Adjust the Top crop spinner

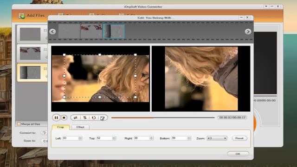pyautogui.click(x=114, y=138)
